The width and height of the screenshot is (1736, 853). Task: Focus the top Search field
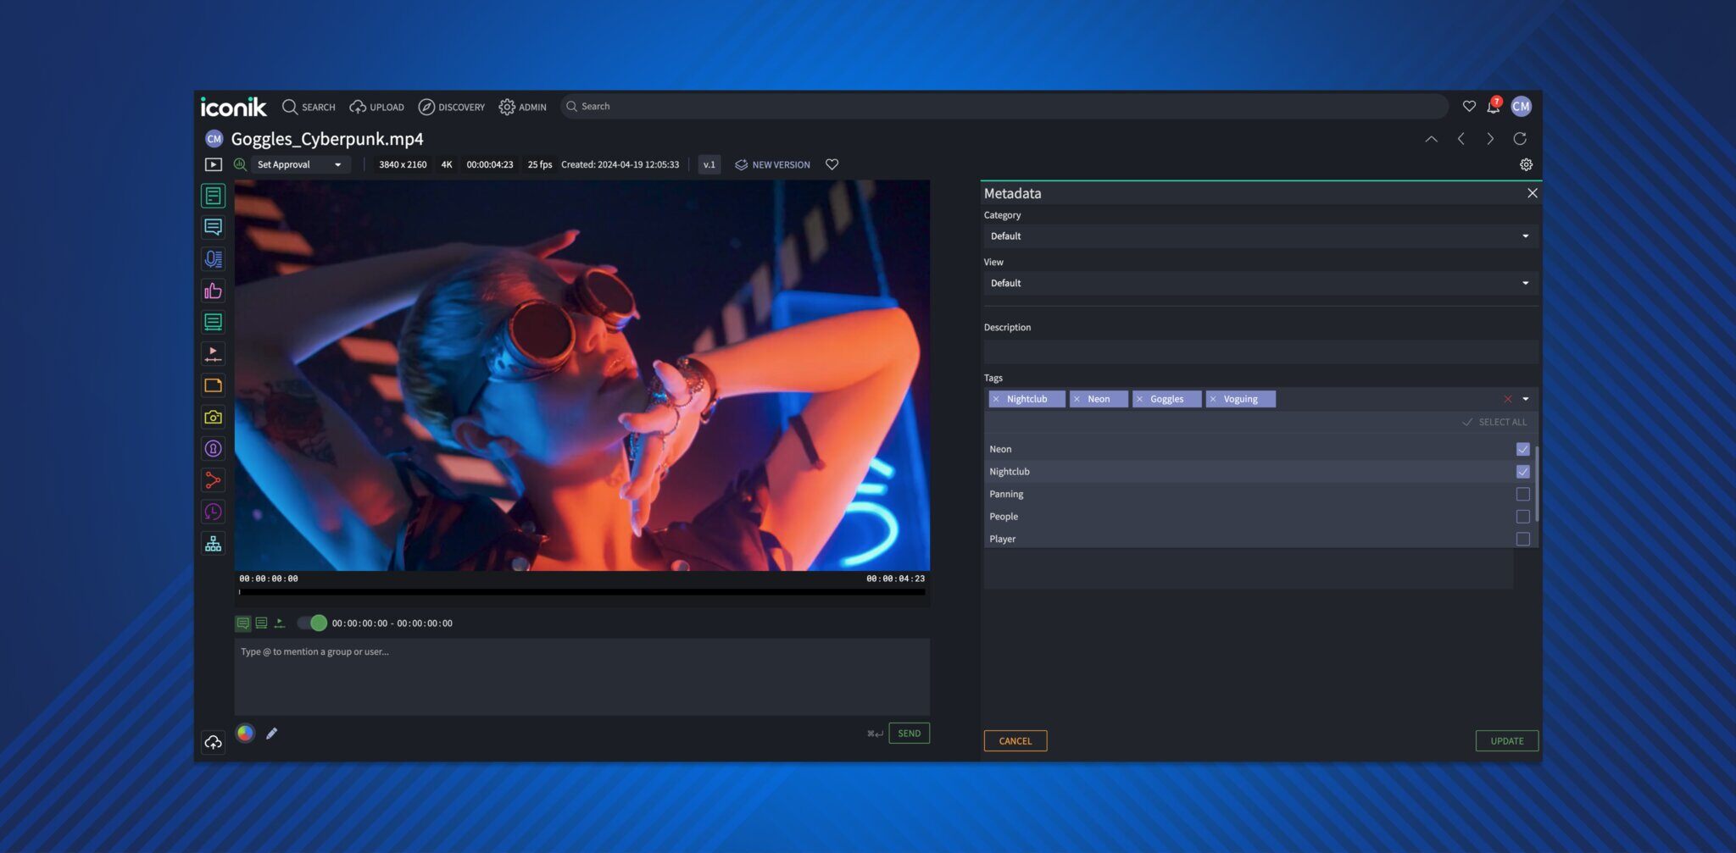pyautogui.click(x=1004, y=107)
